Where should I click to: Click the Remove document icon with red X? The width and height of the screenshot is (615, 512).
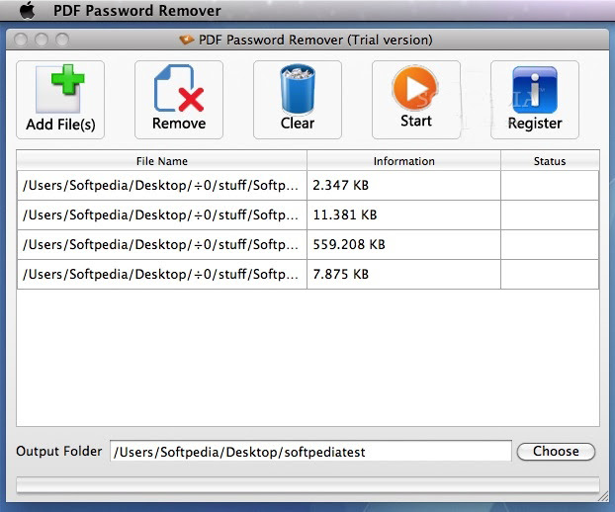[x=179, y=89]
